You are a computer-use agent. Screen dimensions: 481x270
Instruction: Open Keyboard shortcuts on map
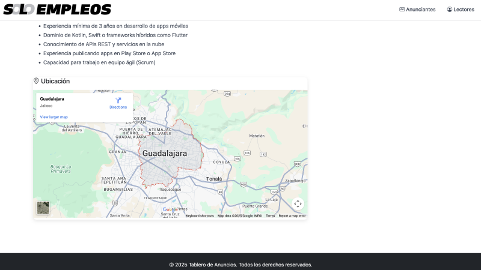[200, 216]
